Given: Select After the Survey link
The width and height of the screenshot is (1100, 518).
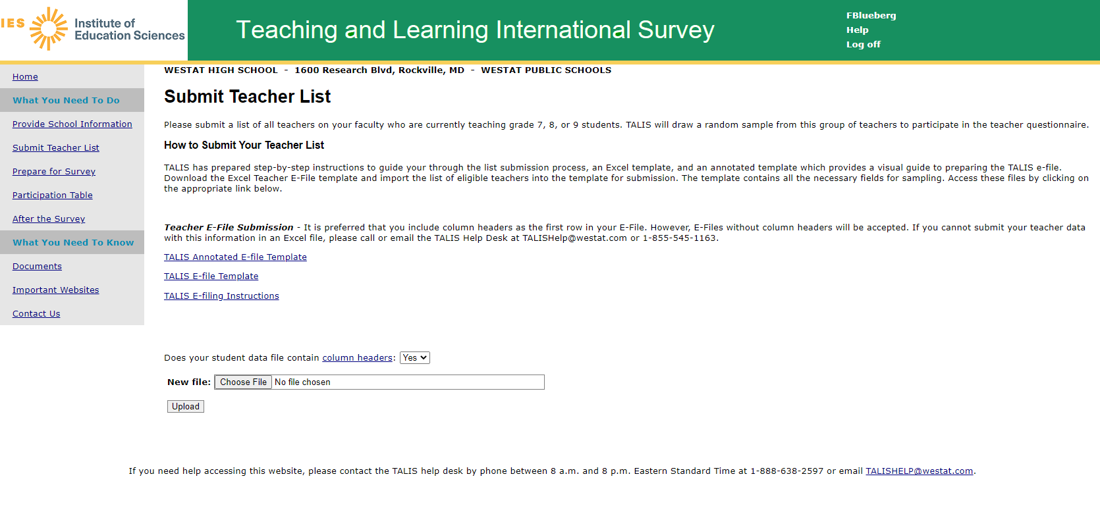Looking at the screenshot, I should [x=48, y=219].
